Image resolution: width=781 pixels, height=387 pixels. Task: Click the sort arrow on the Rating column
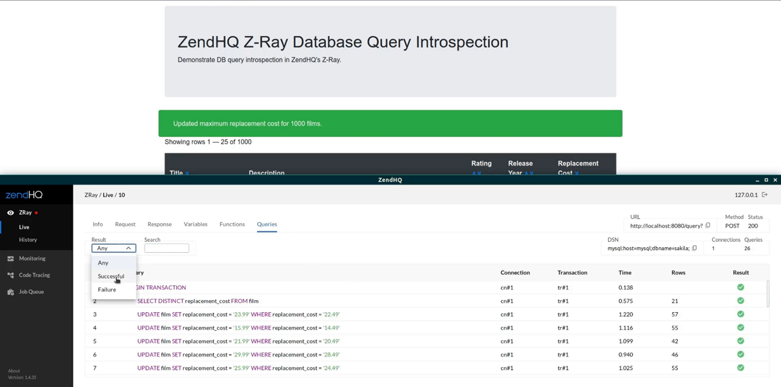pyautogui.click(x=477, y=172)
